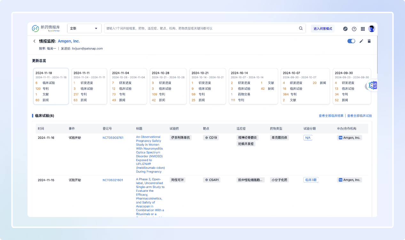Click 1 药物交易 in the 2024-10-14 card

coord(241,94)
